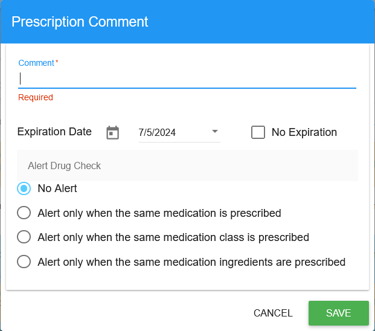Choose alert when same medication is prescribed
This screenshot has width=375, height=331.
[24, 213]
